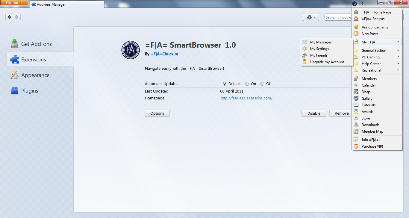Choose My Settings from submenu
The image size is (409, 218).
click(x=326, y=49)
